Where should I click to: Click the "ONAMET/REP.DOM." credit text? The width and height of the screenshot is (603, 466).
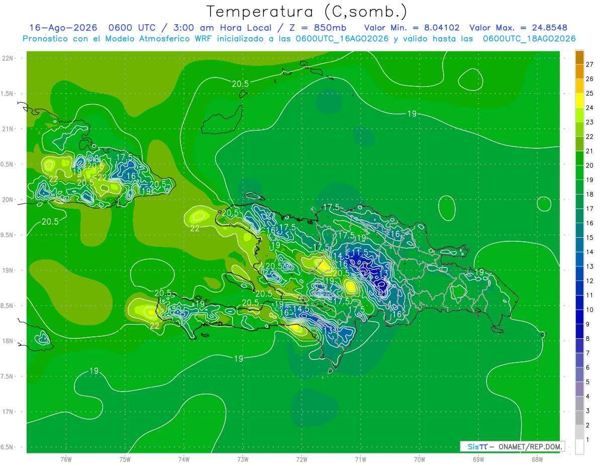coord(530,446)
